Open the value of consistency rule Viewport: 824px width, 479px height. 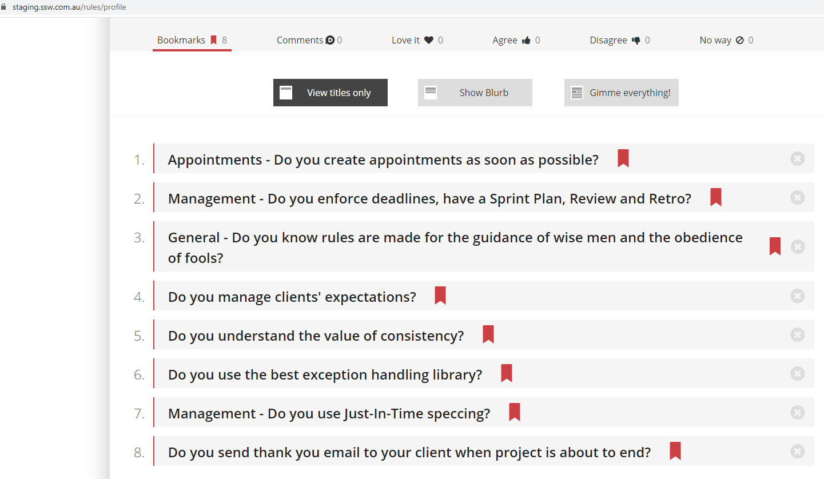(x=316, y=336)
